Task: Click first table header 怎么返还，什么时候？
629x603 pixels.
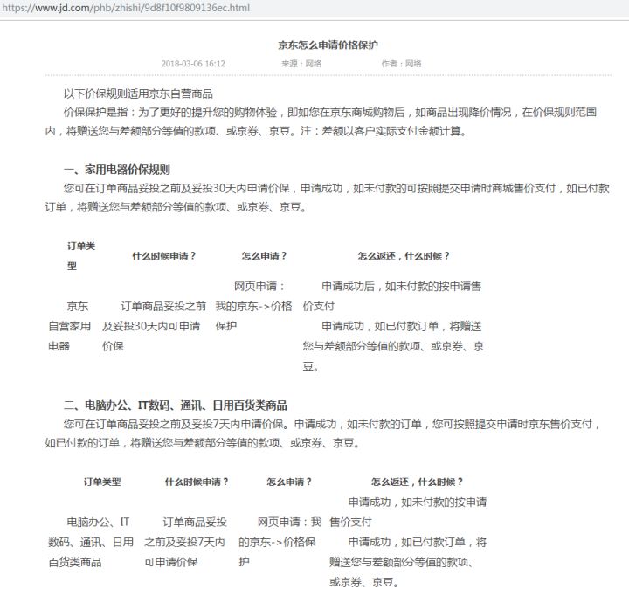Action: click(404, 255)
